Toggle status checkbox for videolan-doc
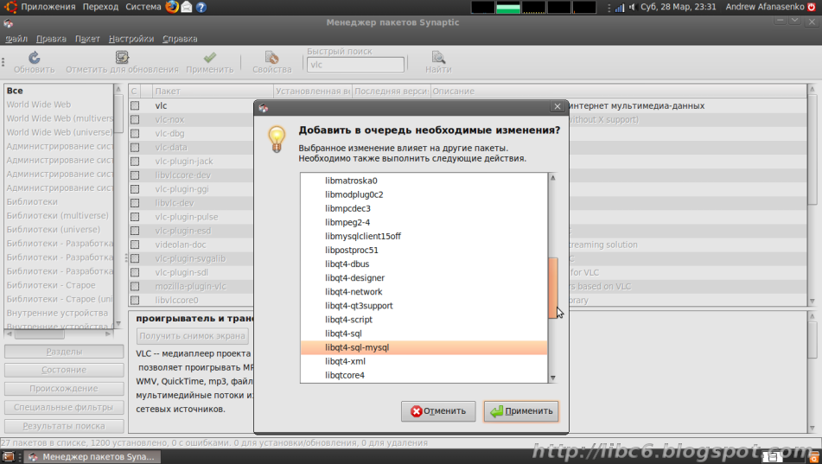 pos(135,245)
